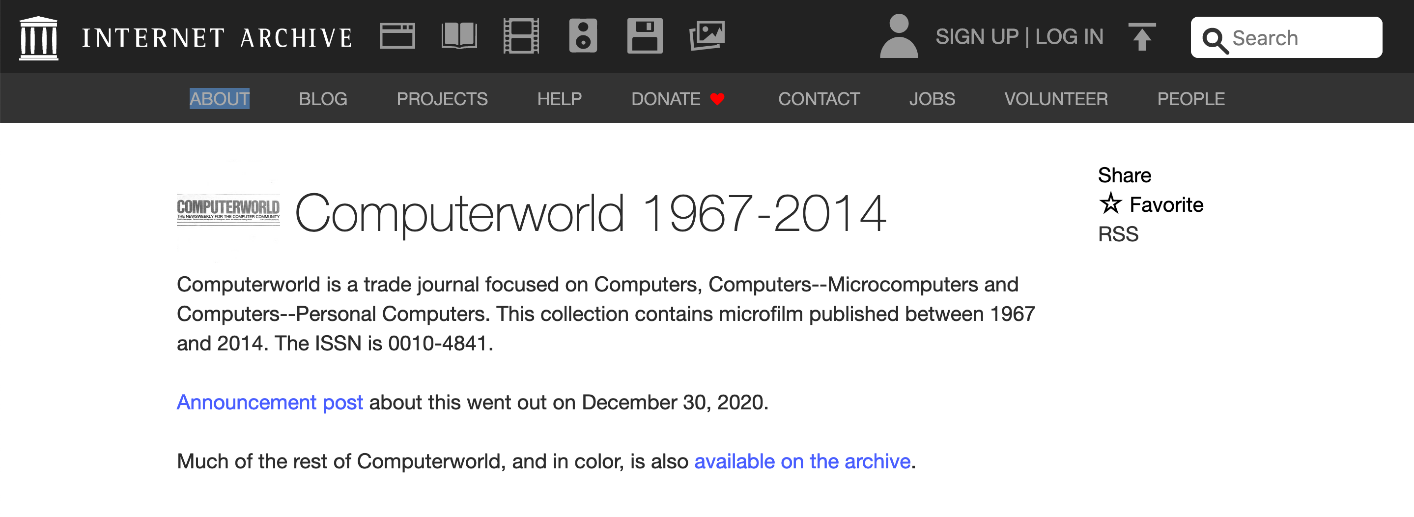This screenshot has width=1414, height=517.
Task: Open the Video film strip icon
Action: (x=521, y=36)
